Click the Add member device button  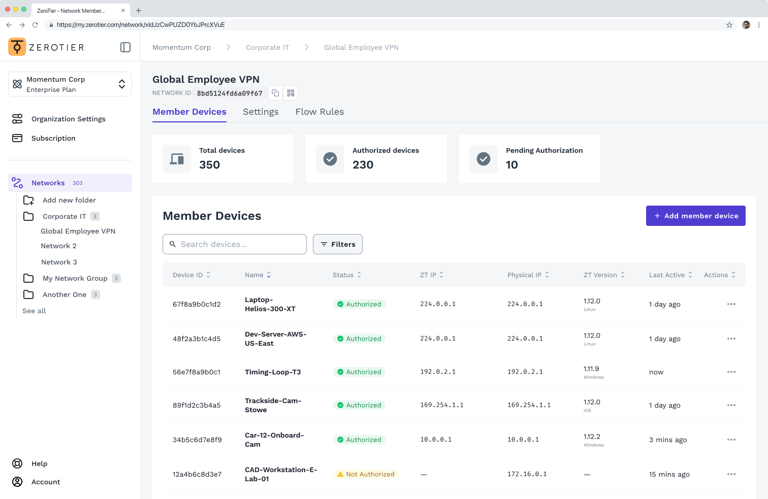(696, 216)
